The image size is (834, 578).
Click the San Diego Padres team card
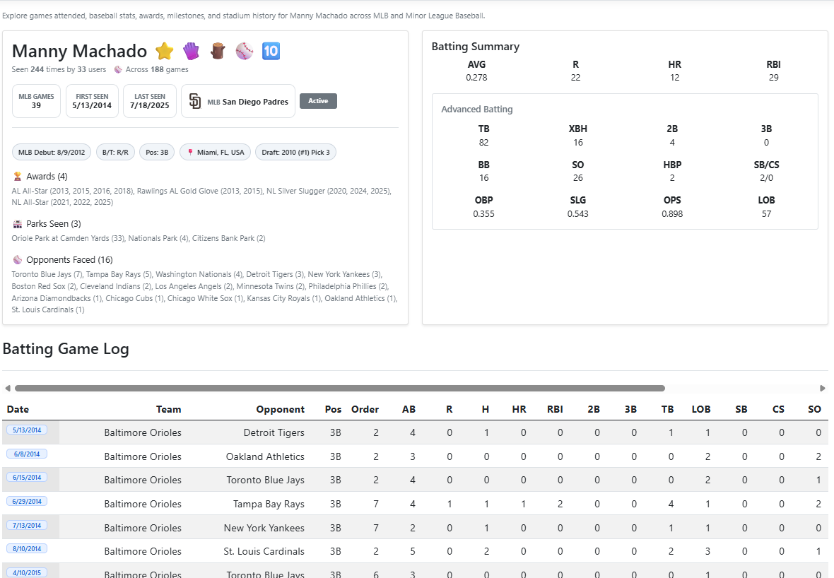click(x=238, y=101)
